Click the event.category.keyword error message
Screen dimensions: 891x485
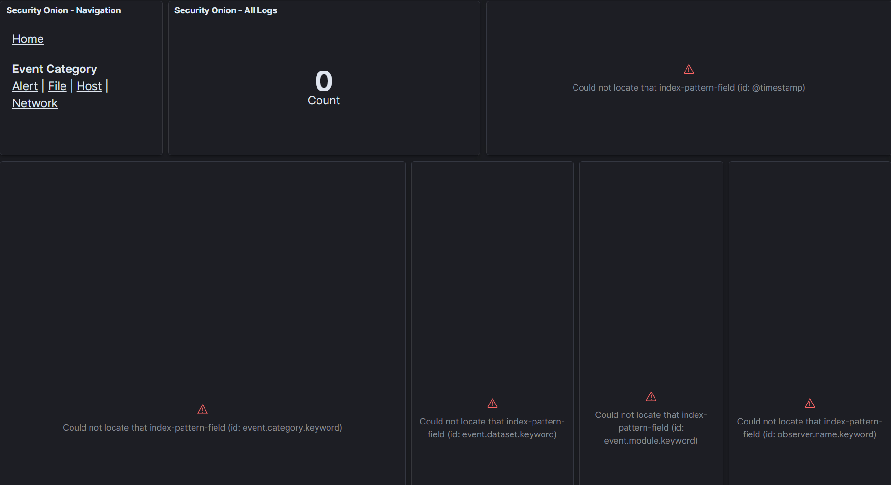pyautogui.click(x=203, y=428)
